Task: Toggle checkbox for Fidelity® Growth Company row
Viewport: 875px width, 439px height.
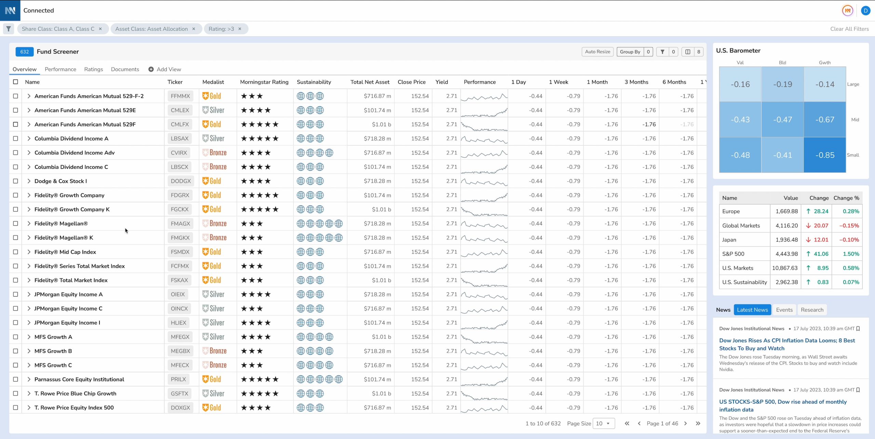Action: pyautogui.click(x=15, y=195)
